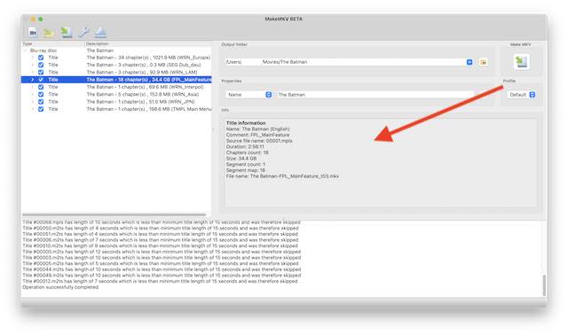This screenshot has width=568, height=335.
Task: Open the output folder path history dropdown
Action: [x=469, y=62]
